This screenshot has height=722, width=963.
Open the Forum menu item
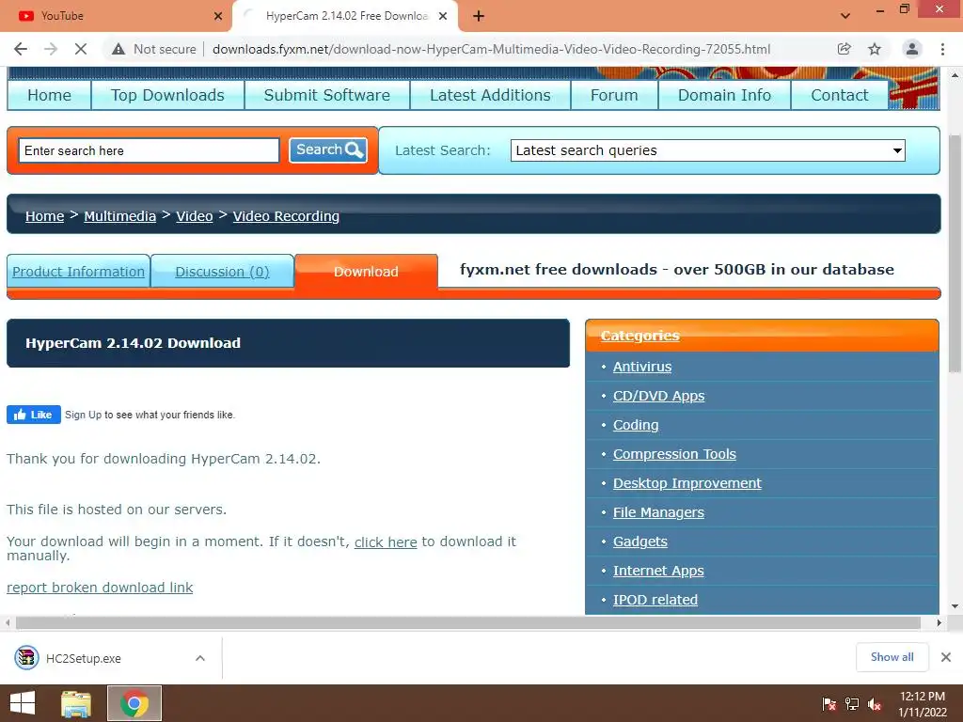coord(614,95)
